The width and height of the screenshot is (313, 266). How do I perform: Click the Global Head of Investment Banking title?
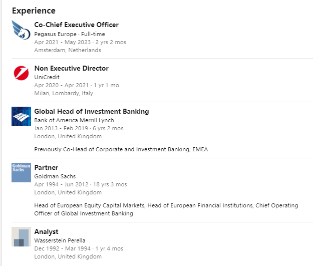tap(92, 111)
